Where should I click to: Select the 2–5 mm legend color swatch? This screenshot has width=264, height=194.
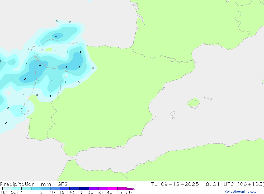36,189
